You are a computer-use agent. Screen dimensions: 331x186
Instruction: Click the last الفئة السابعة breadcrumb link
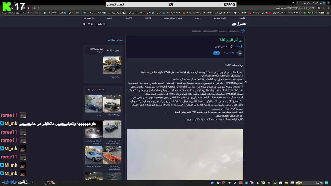(x=196, y=31)
